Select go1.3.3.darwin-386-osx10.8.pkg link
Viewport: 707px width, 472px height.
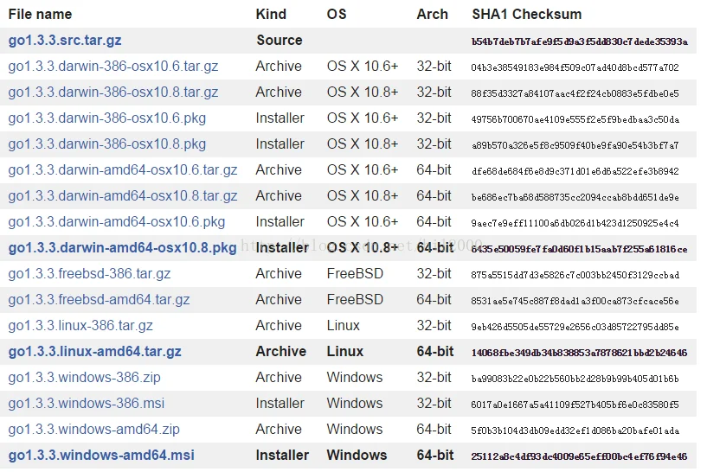[x=107, y=144]
